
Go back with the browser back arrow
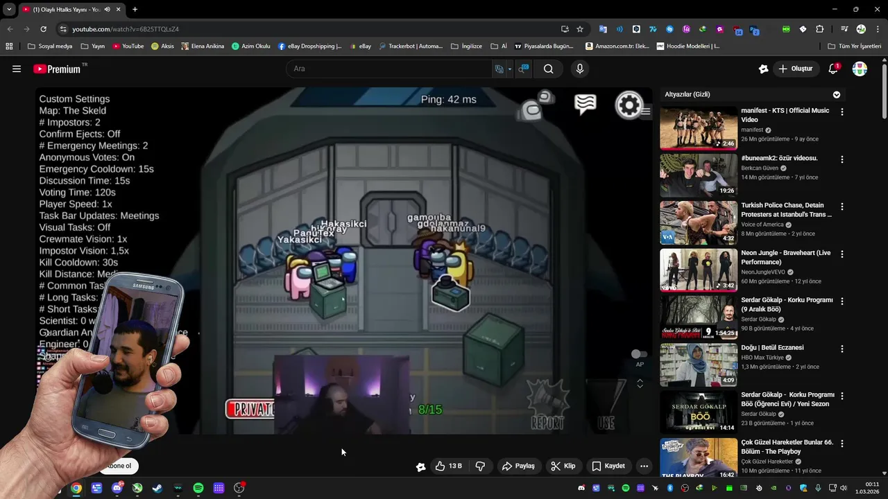click(x=10, y=29)
